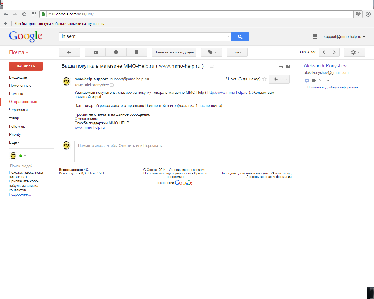This screenshot has height=299, width=374.
Task: Open the Google apps grid launcher
Action: pyautogui.click(x=315, y=37)
